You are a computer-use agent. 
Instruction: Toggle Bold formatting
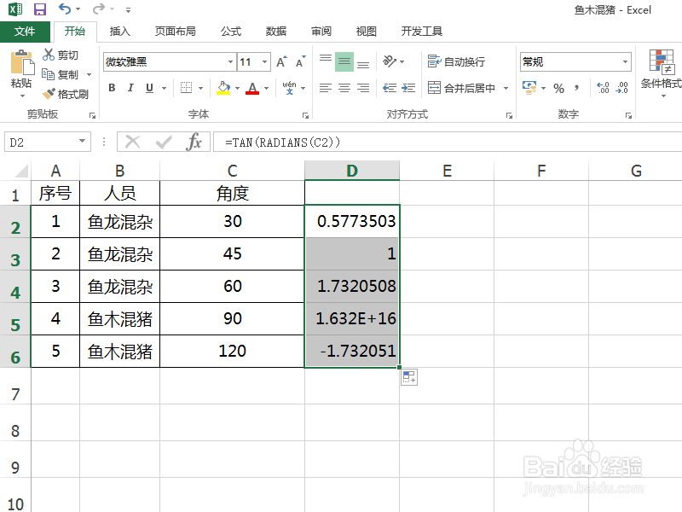click(x=112, y=88)
